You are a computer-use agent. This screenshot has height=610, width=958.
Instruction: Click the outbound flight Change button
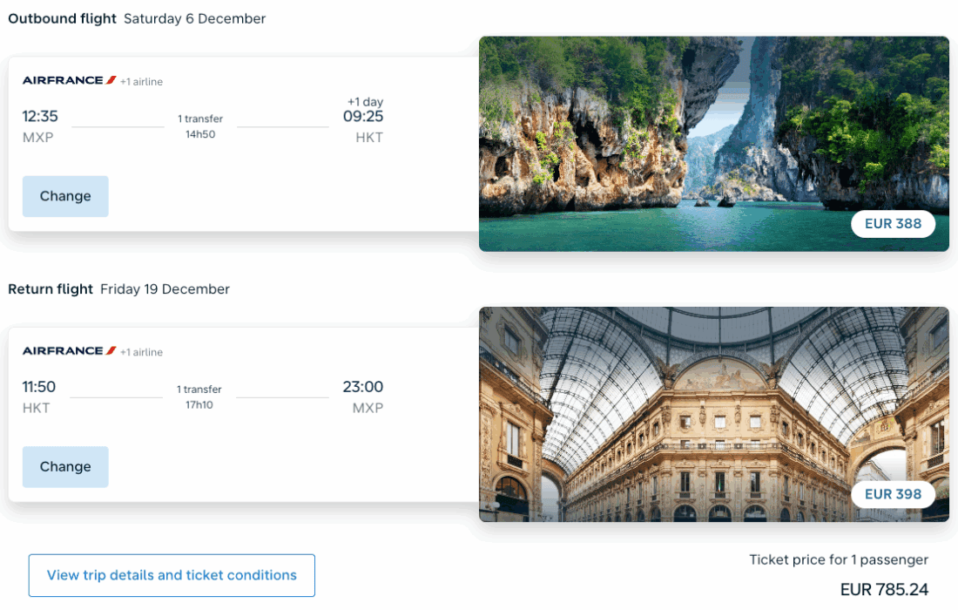[x=65, y=196]
